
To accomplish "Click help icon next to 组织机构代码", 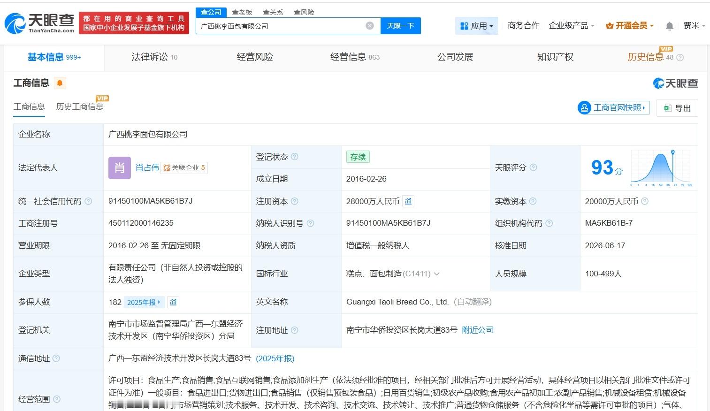I will 549,223.
